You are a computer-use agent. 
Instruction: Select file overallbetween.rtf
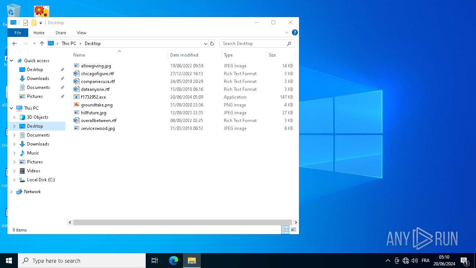tap(99, 121)
